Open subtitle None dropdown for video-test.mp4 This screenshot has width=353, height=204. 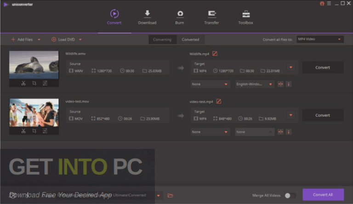pyautogui.click(x=210, y=132)
